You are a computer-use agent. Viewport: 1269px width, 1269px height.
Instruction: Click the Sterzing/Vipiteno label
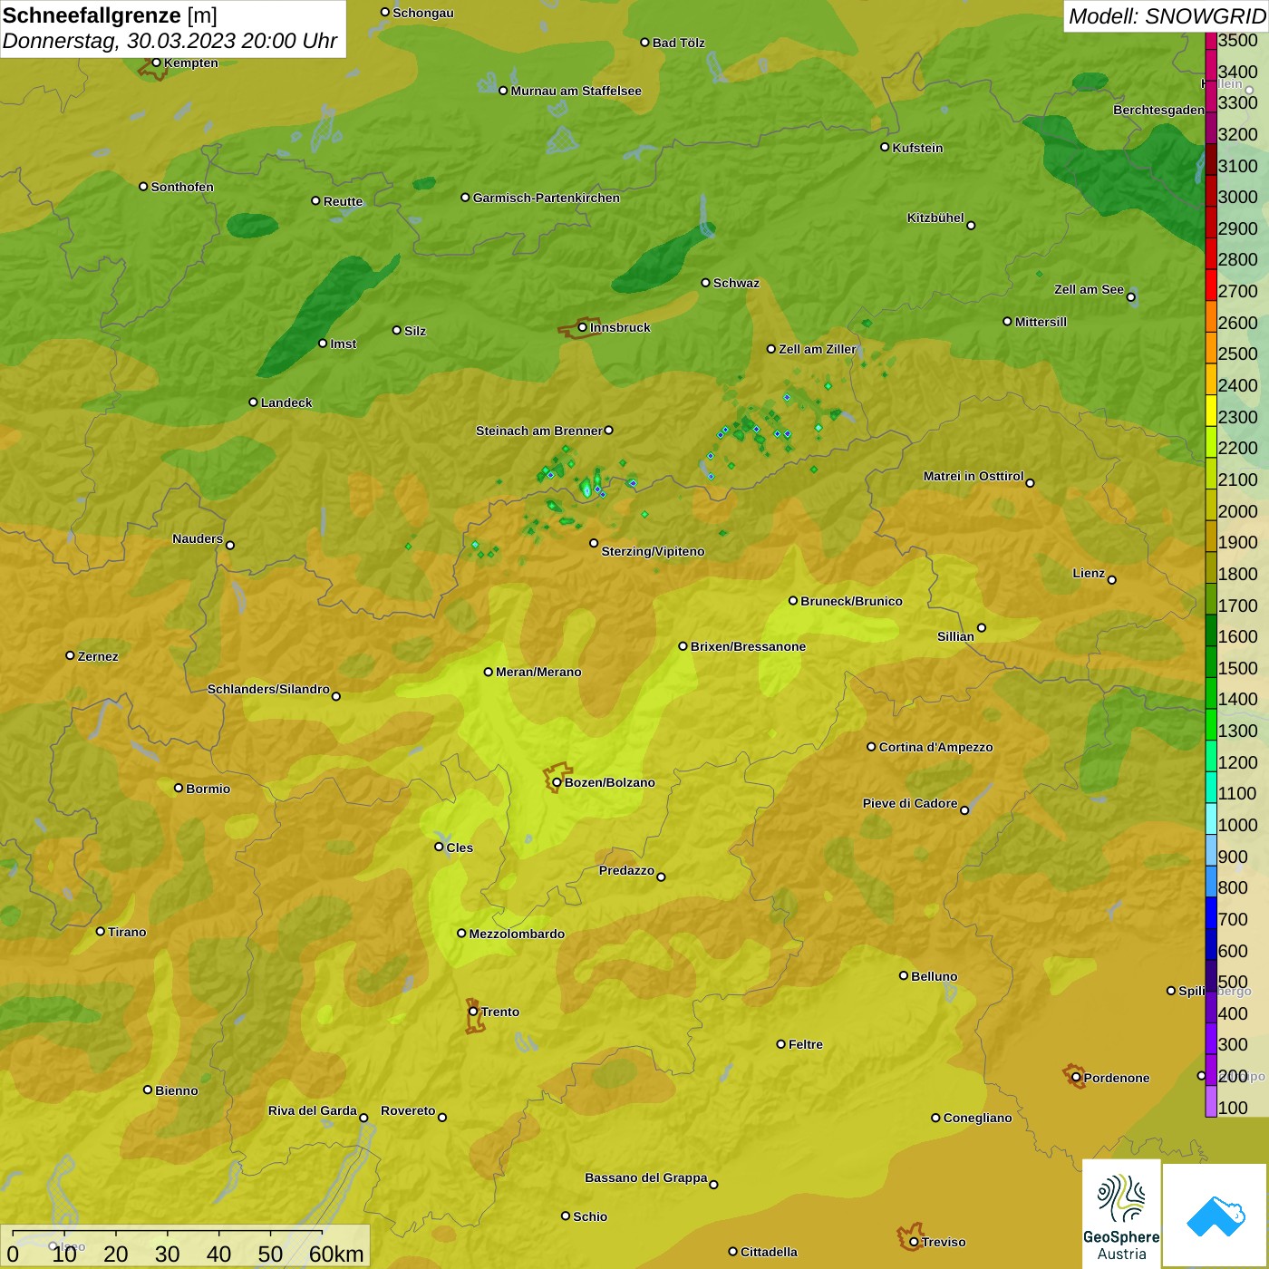pos(653,551)
